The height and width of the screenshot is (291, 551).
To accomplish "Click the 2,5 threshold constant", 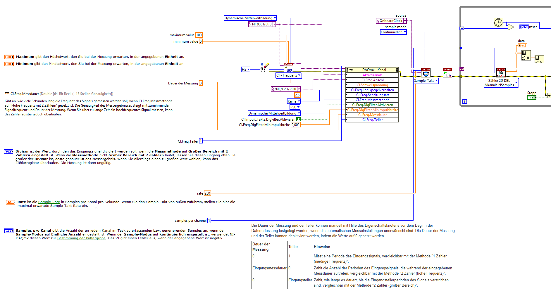I will coord(297,95).
